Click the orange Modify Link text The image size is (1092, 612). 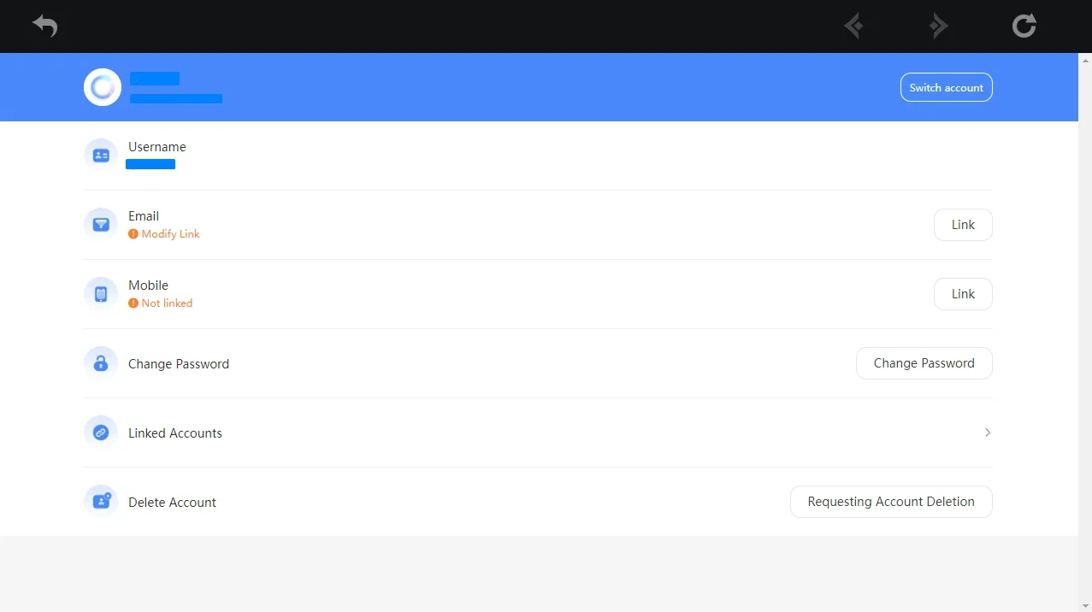coord(170,234)
